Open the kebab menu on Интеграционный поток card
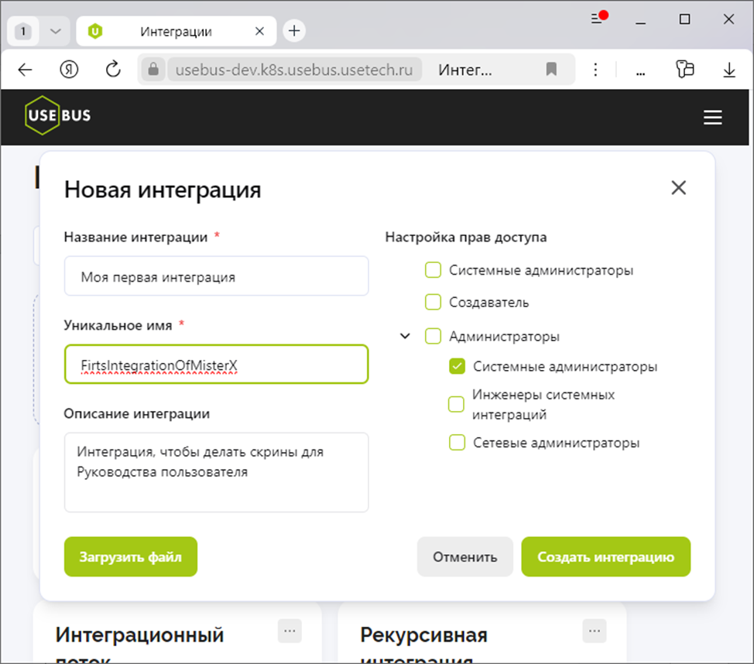 [290, 631]
